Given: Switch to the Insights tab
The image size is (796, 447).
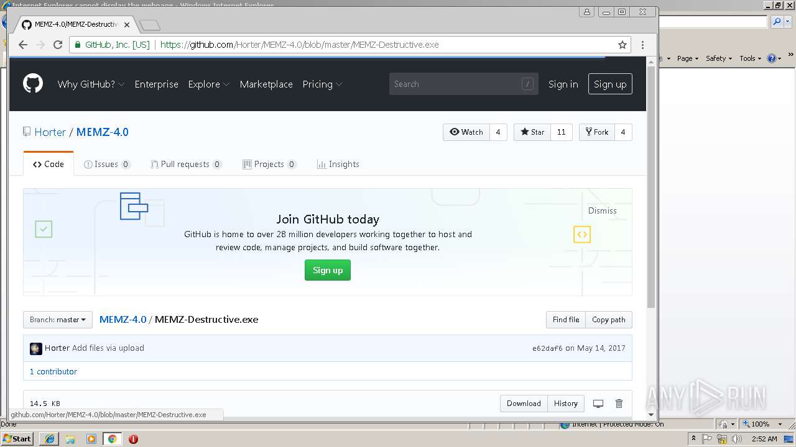Looking at the screenshot, I should (338, 164).
